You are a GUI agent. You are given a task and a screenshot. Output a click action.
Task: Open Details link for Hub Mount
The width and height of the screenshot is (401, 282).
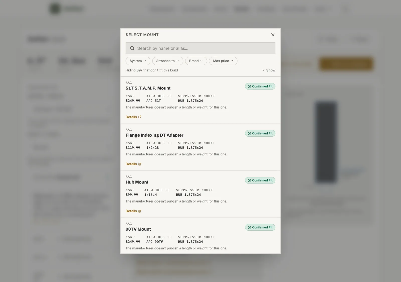point(133,211)
